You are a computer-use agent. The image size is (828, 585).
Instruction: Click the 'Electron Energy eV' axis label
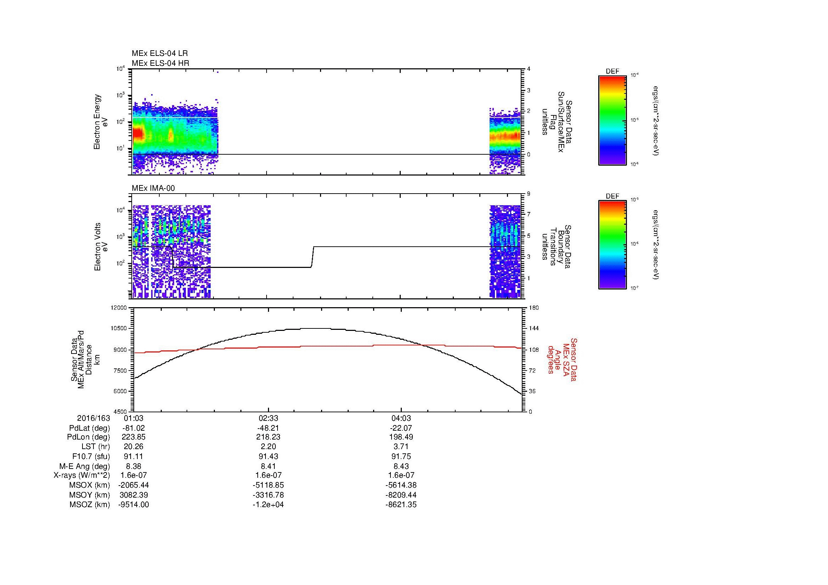coord(100,122)
